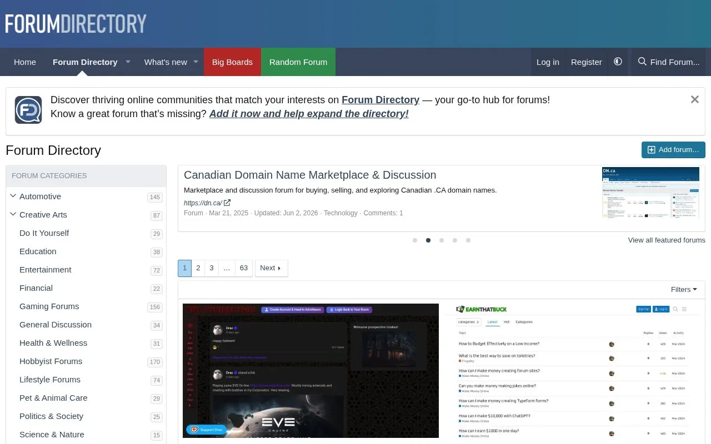Click the ForumDirectory logo
Image resolution: width=711 pixels, height=444 pixels.
point(76,24)
